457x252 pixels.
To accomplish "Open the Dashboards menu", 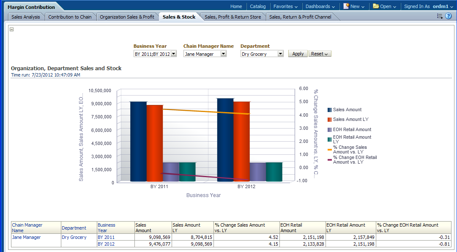I will click(320, 6).
